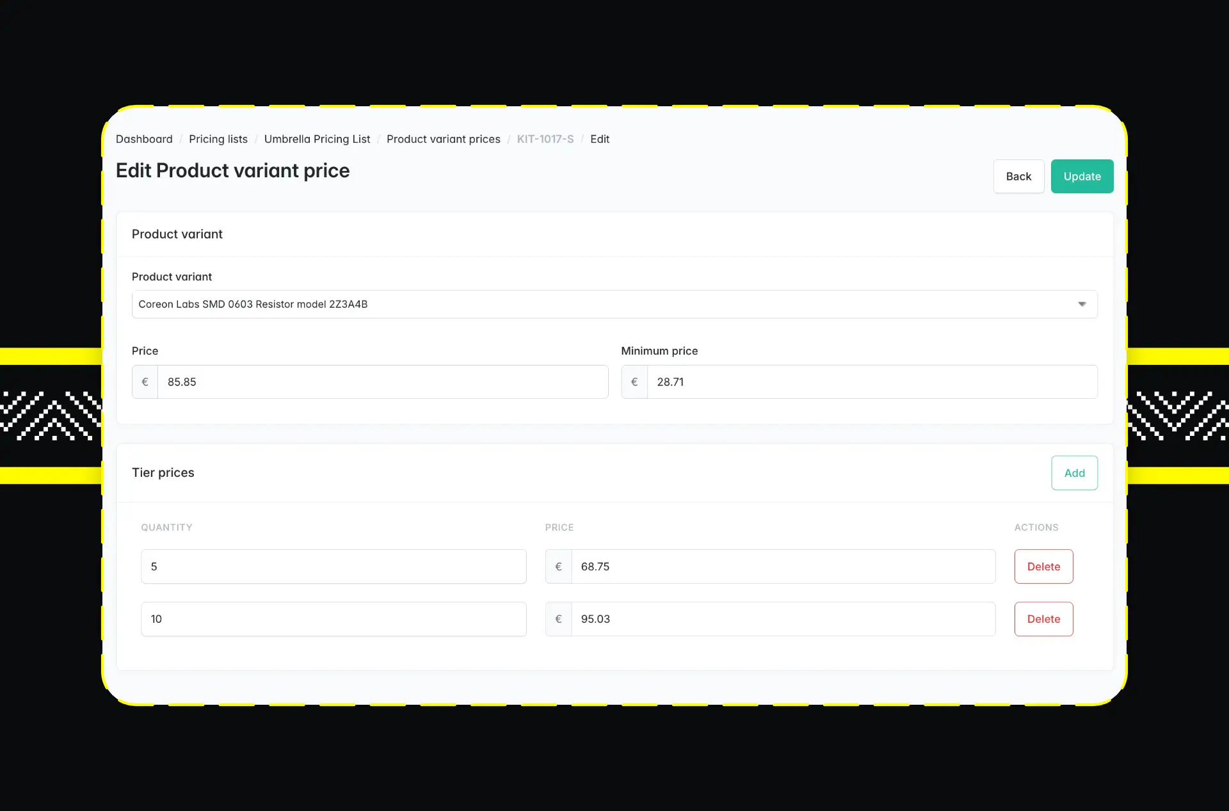The image size is (1229, 811).
Task: Select the Coreon Labs SMD Resistor combo box
Action: pyautogui.click(x=602, y=304)
